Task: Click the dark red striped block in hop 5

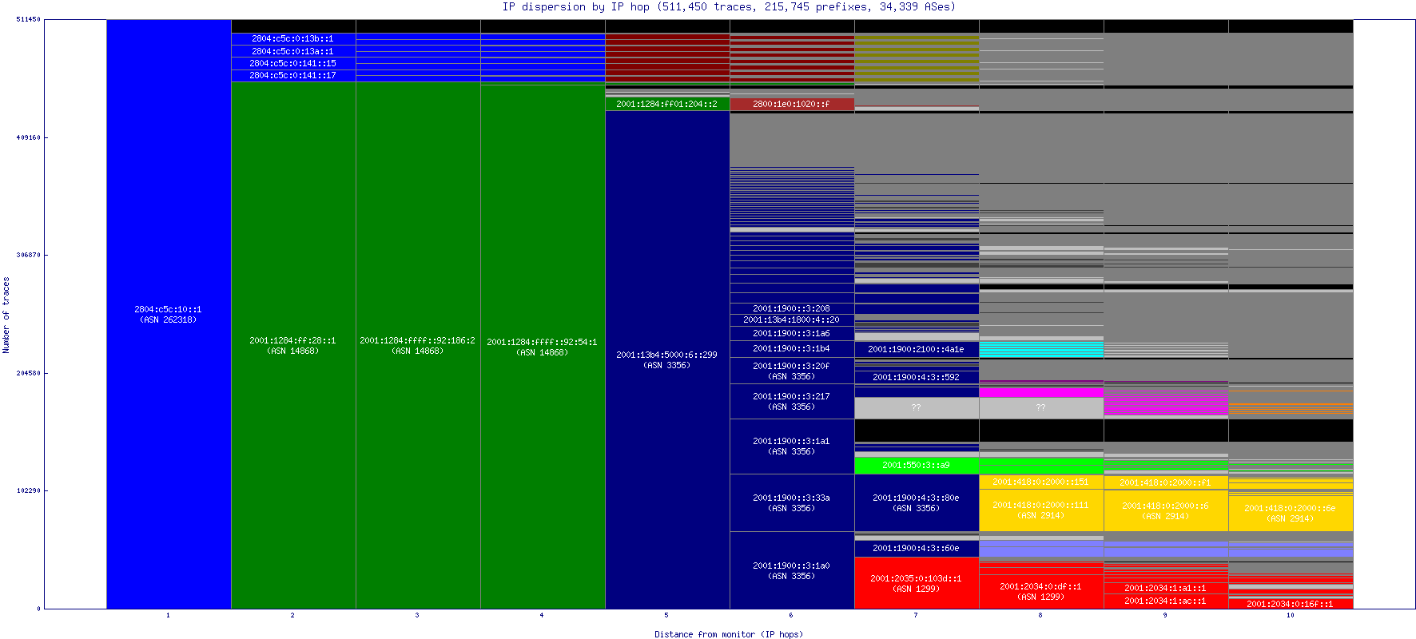Action: (667, 58)
